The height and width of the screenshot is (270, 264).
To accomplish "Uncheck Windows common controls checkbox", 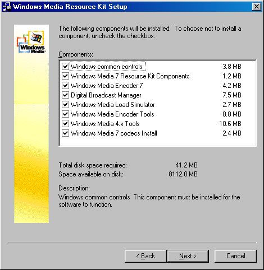I will (65, 67).
